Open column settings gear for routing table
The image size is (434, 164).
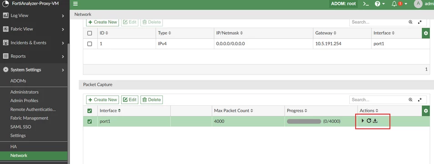[426, 33]
